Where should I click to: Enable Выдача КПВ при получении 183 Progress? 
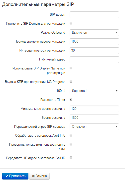(x=71, y=81)
